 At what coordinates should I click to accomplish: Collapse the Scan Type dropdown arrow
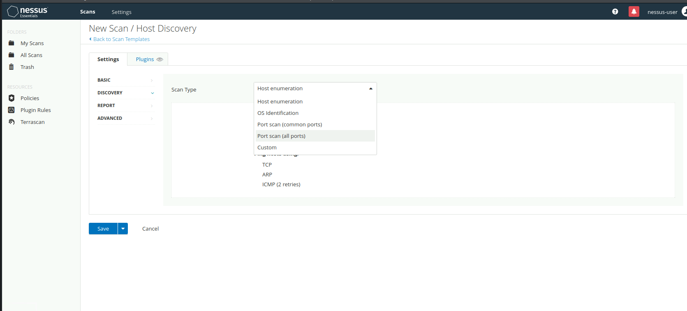pos(370,89)
